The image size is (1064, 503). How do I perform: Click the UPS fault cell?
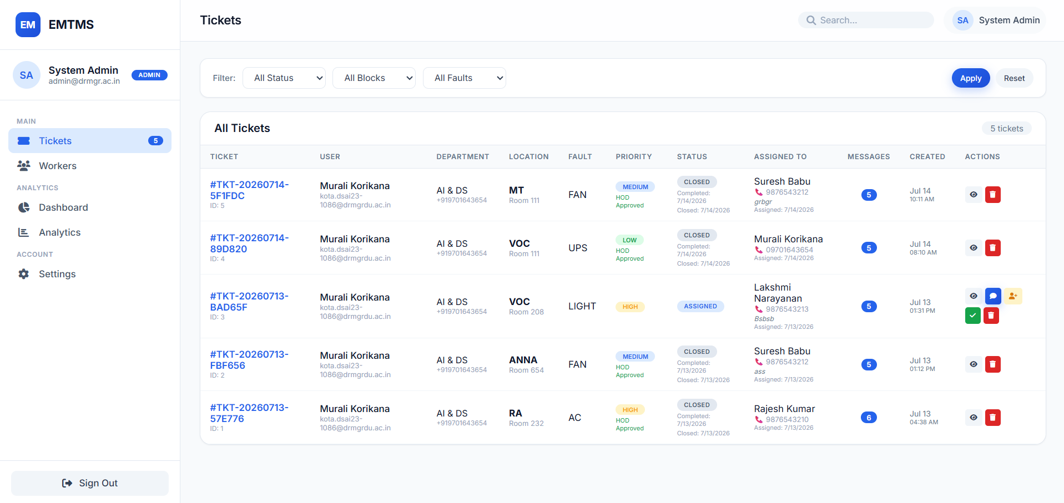click(577, 248)
